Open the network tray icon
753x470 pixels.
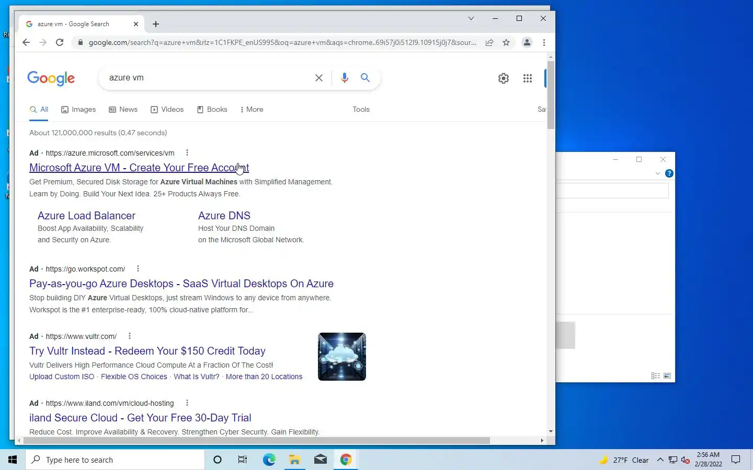[673, 460]
